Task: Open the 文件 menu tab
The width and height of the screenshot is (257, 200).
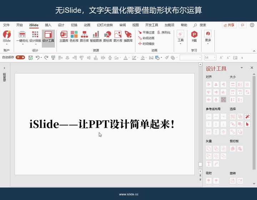Action: pyautogui.click(x=6, y=25)
